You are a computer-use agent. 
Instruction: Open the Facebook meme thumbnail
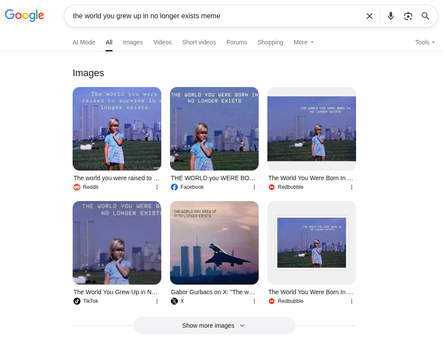tap(214, 129)
